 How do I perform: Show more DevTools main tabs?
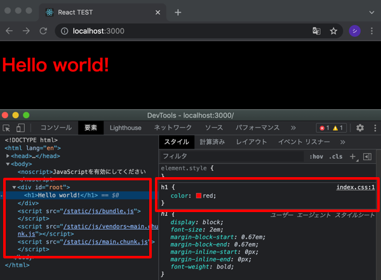tap(293, 128)
